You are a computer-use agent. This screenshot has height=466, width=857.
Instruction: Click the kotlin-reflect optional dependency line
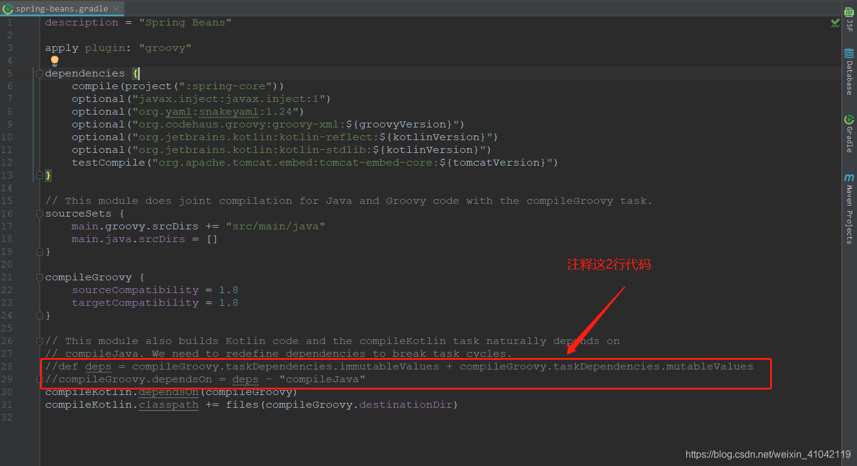click(x=284, y=137)
